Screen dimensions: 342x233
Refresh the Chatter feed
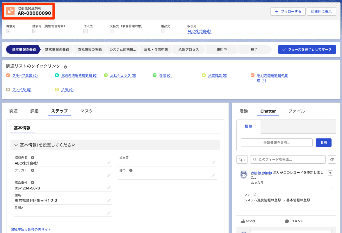pos(332,159)
